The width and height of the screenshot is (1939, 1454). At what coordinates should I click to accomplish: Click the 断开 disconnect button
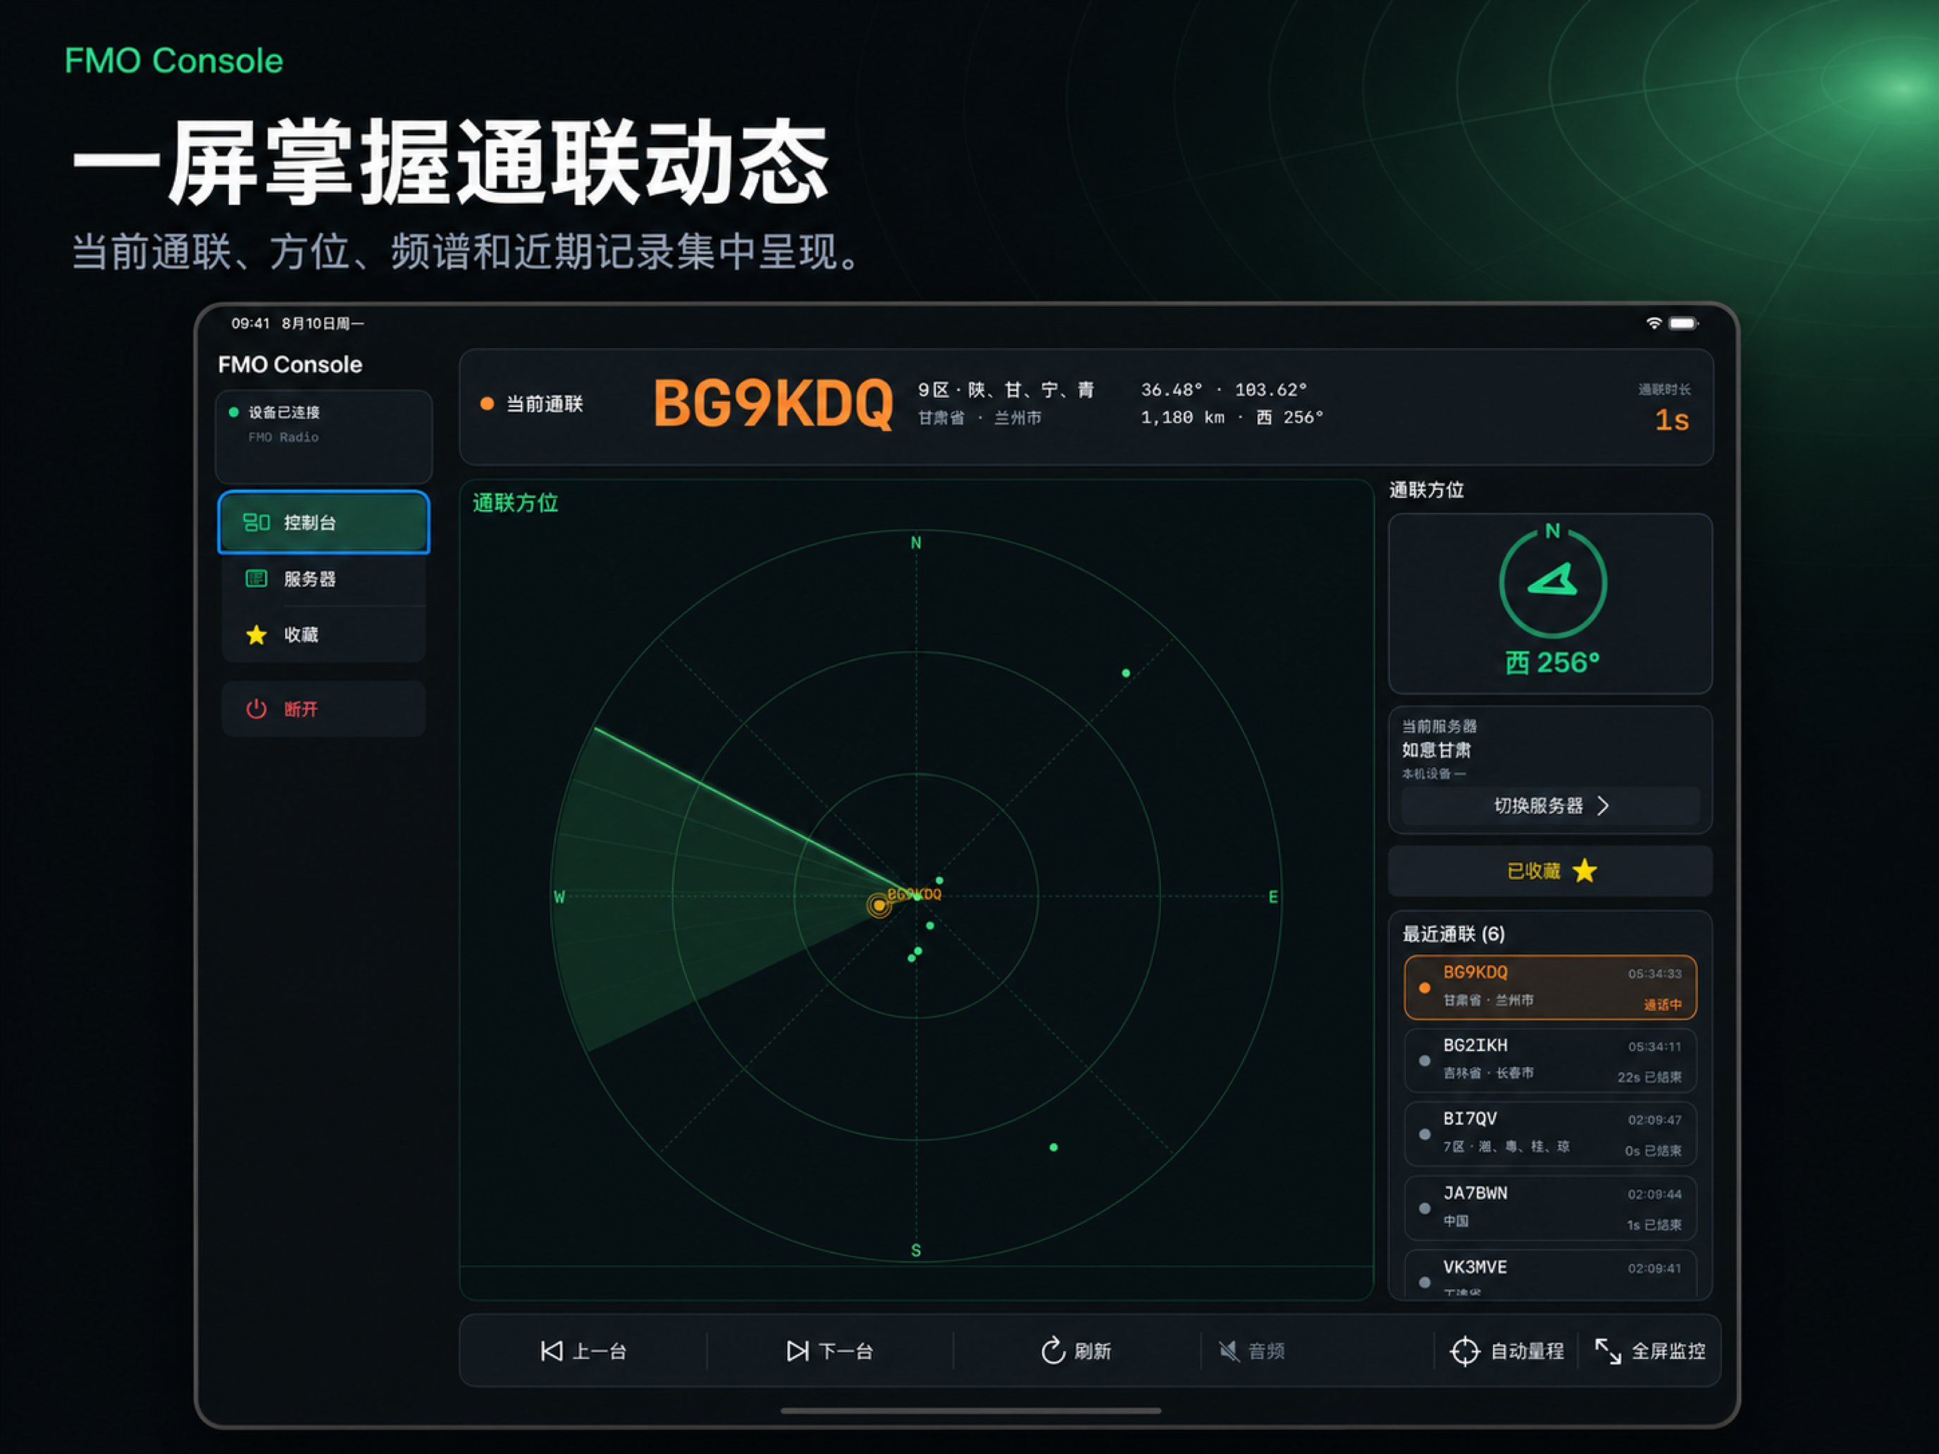(x=323, y=709)
